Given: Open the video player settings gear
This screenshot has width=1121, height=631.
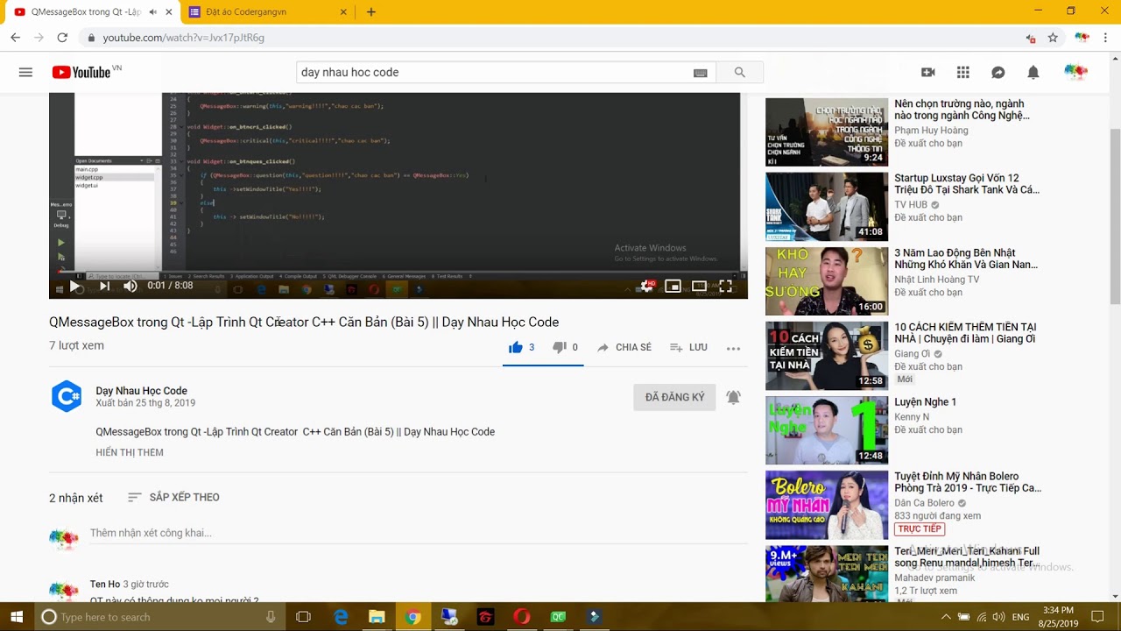Looking at the screenshot, I should (646, 286).
